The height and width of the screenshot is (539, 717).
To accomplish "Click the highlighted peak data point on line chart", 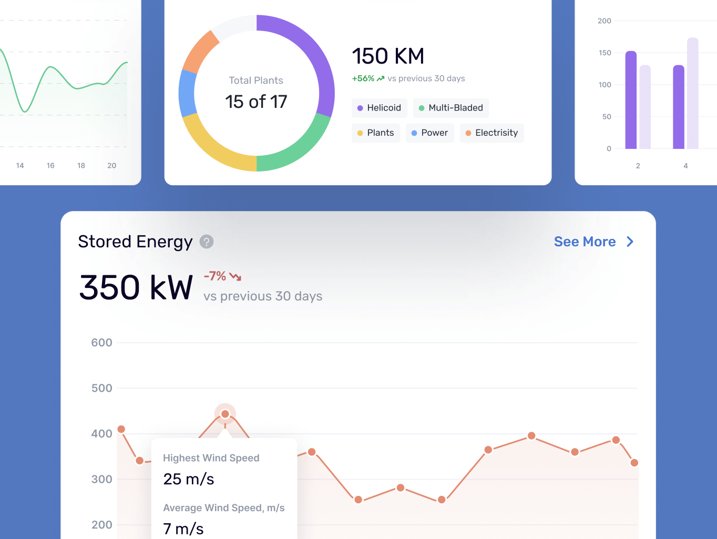I will pyautogui.click(x=225, y=414).
